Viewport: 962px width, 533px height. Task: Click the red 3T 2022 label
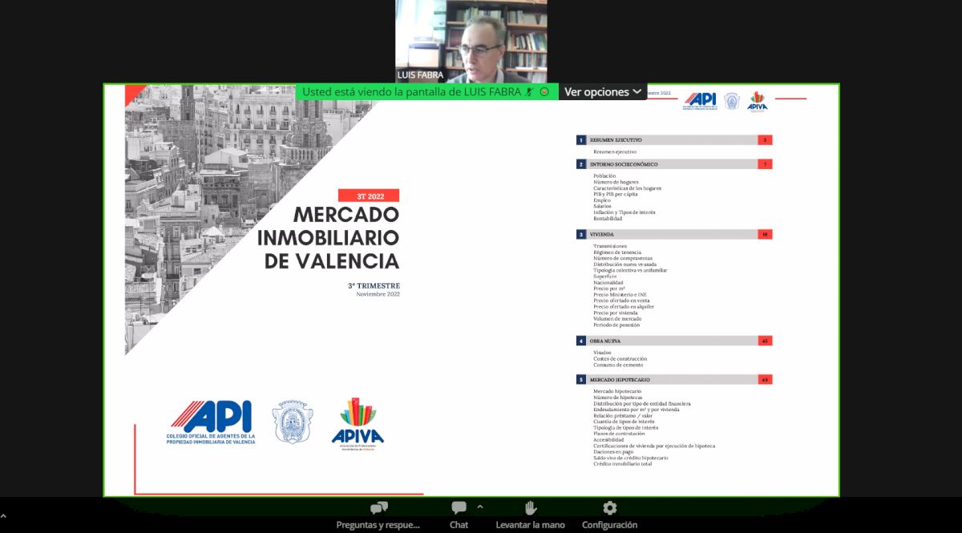point(367,196)
